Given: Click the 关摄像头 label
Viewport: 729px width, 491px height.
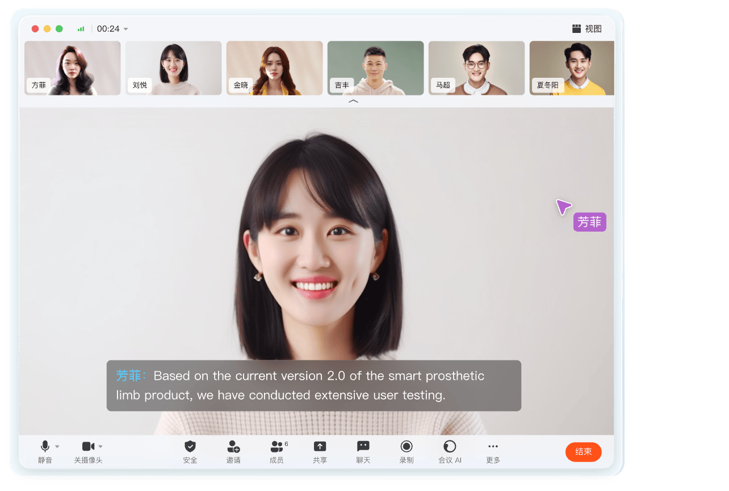Looking at the screenshot, I should 88,460.
